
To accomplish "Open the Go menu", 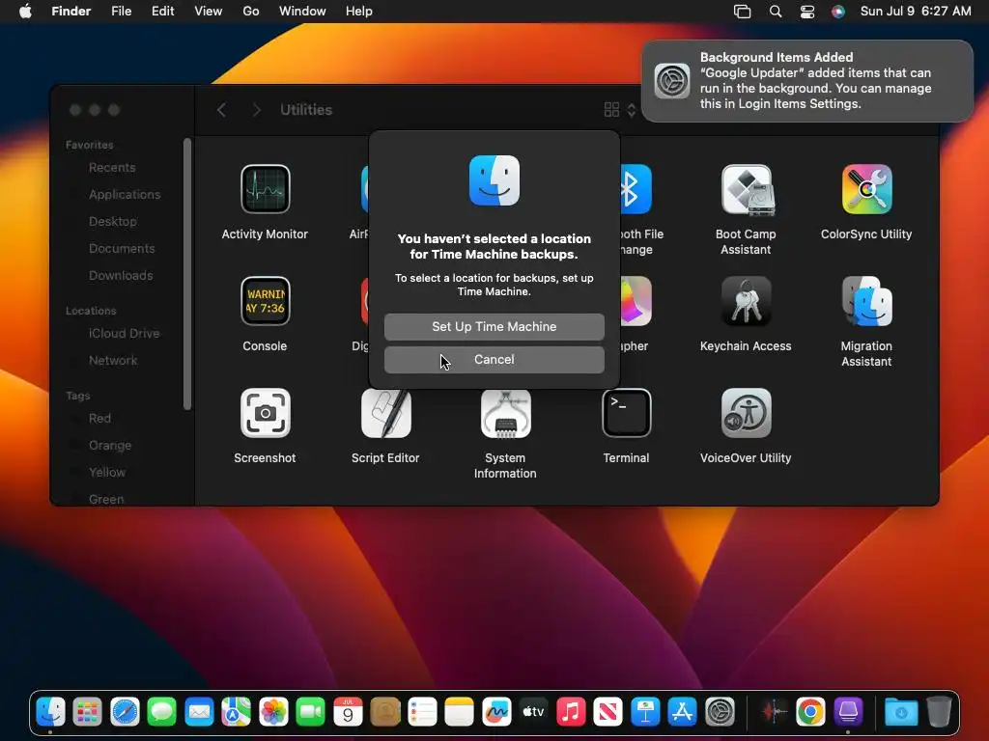I will tap(251, 12).
